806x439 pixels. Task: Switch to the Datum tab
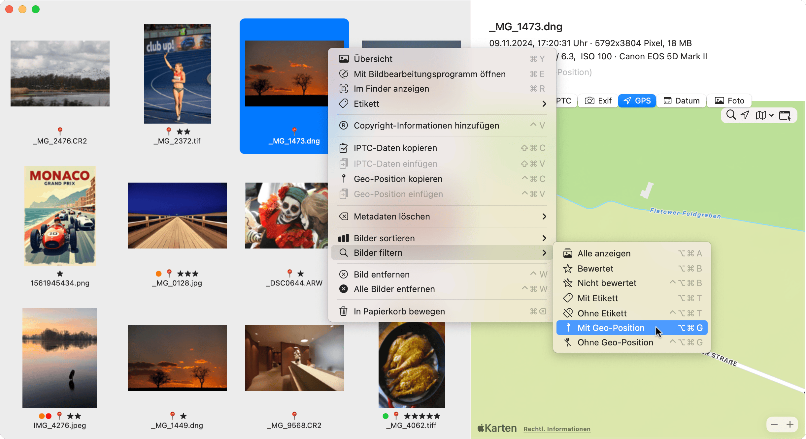pos(682,101)
